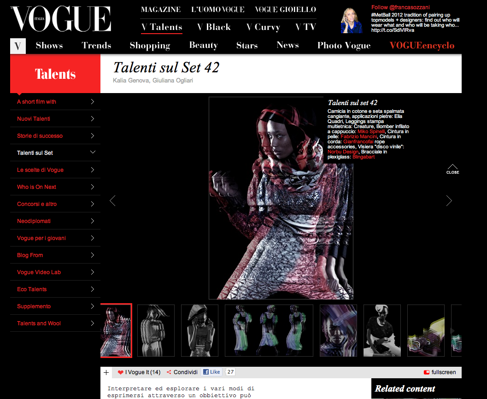Open the Stars menu
The height and width of the screenshot is (399, 487).
pos(247,46)
